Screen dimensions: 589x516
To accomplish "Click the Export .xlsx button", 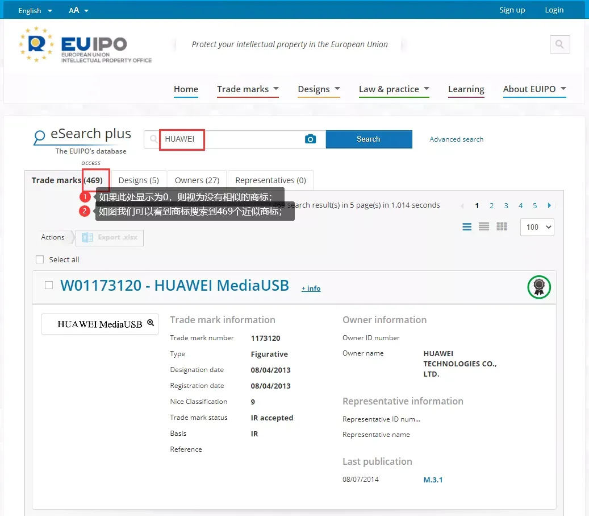I will coord(110,237).
